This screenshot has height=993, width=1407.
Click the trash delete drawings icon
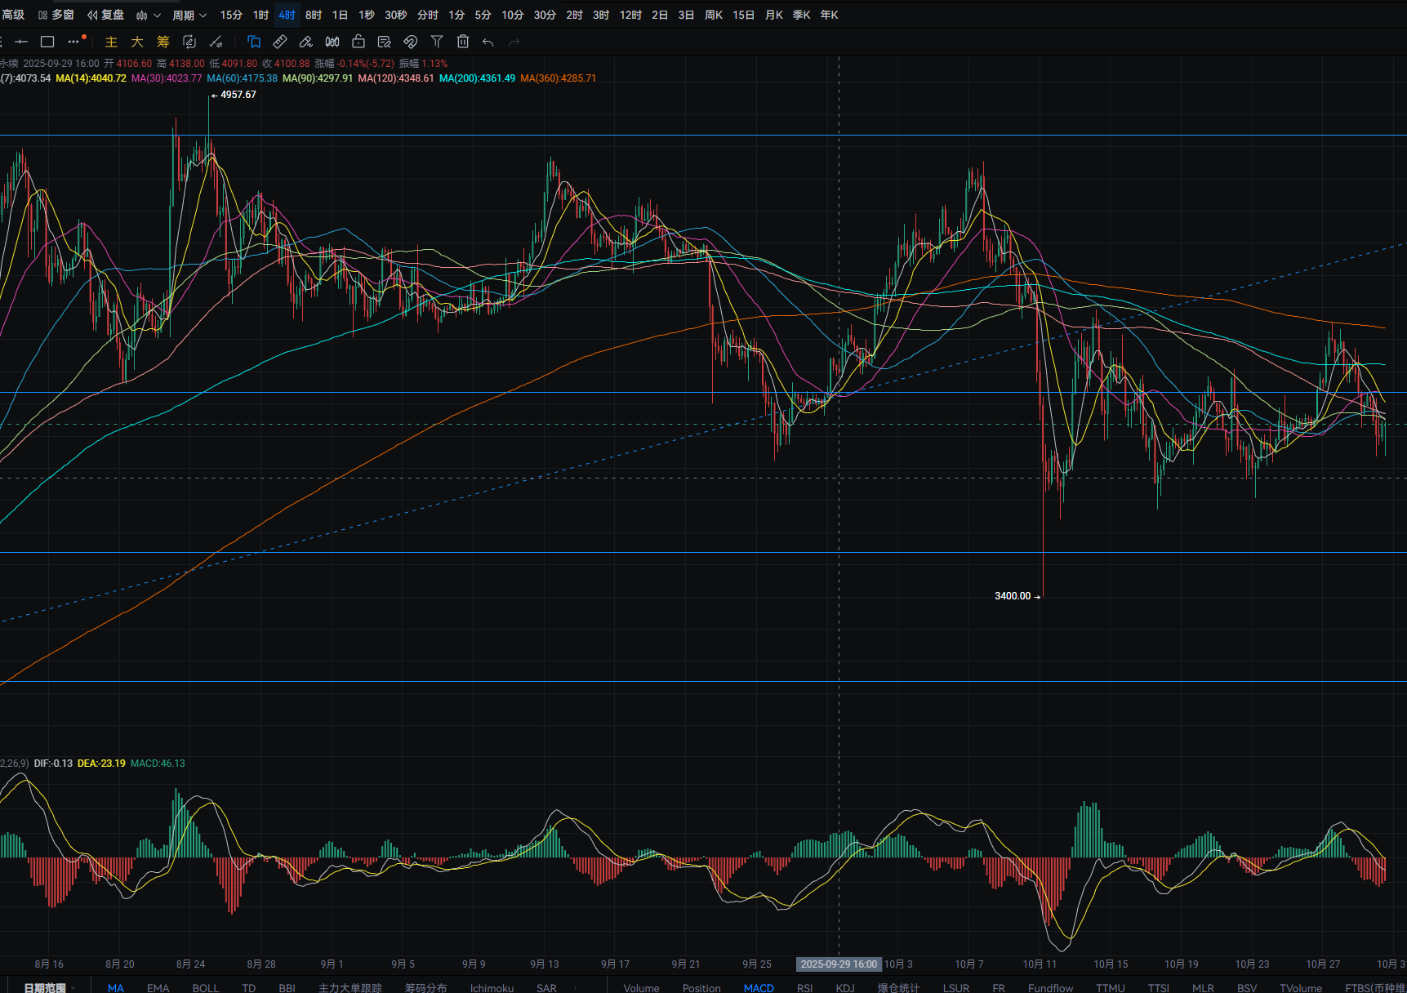click(x=463, y=42)
